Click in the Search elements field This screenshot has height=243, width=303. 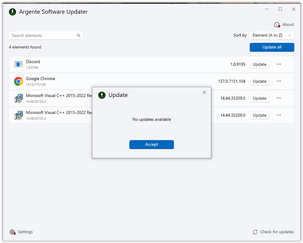tap(46, 36)
